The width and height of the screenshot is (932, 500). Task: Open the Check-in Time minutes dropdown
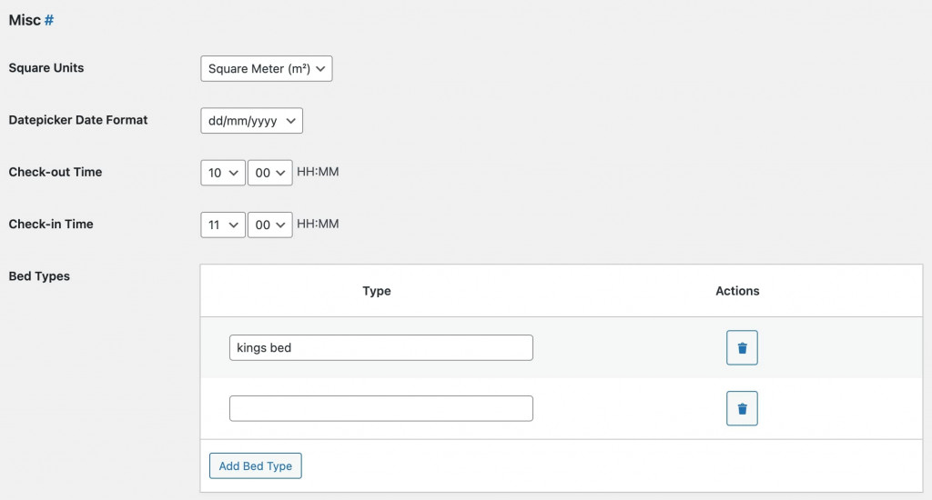click(269, 225)
